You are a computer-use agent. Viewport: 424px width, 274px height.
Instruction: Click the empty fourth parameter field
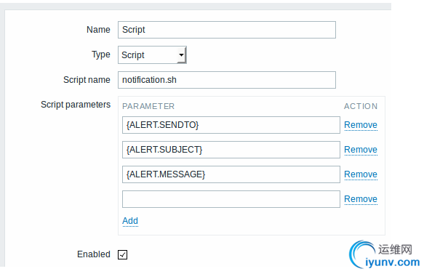[231, 199]
